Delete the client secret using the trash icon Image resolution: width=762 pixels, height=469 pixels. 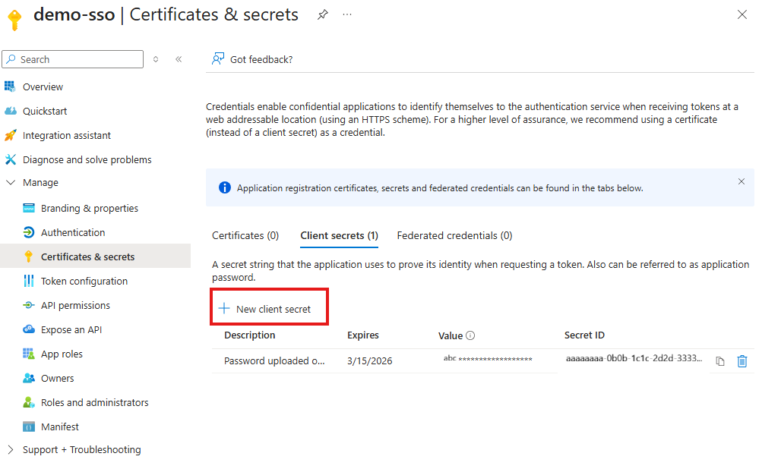[742, 361]
